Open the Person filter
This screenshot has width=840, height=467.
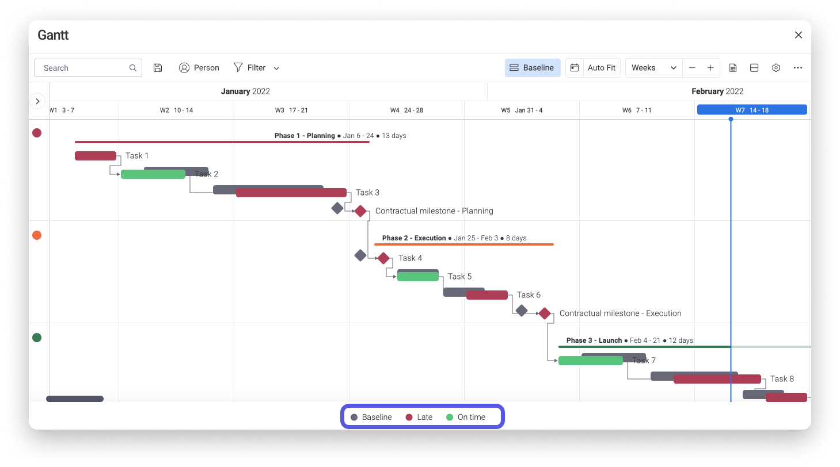[x=199, y=68]
